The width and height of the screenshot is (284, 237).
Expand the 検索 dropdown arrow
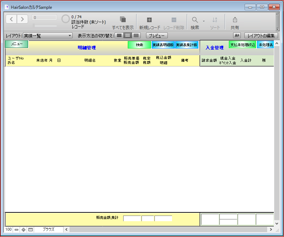(x=204, y=21)
